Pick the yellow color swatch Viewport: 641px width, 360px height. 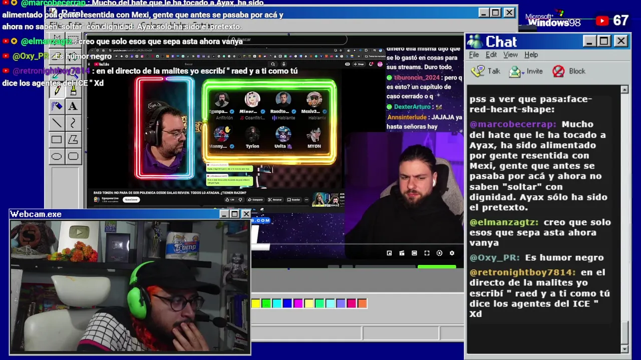(x=256, y=303)
